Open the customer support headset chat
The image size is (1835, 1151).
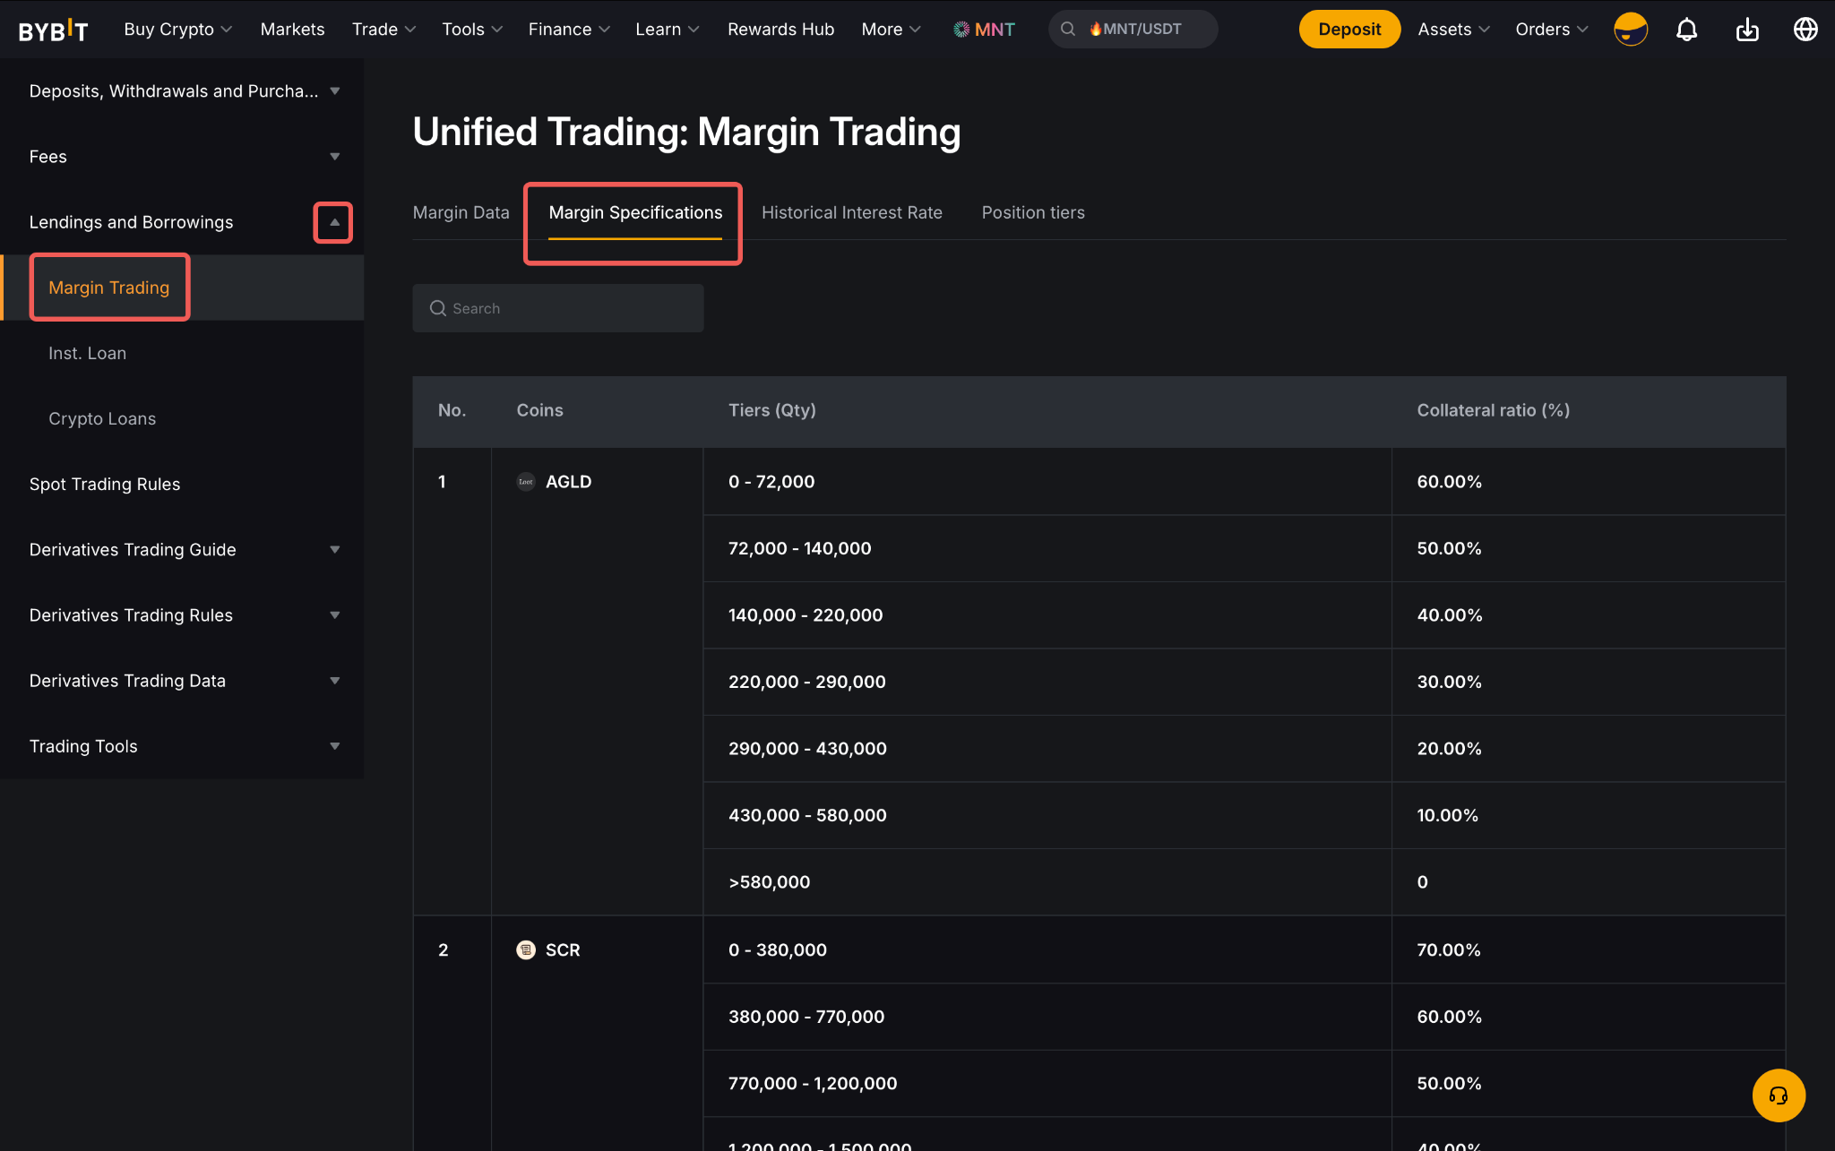point(1778,1095)
